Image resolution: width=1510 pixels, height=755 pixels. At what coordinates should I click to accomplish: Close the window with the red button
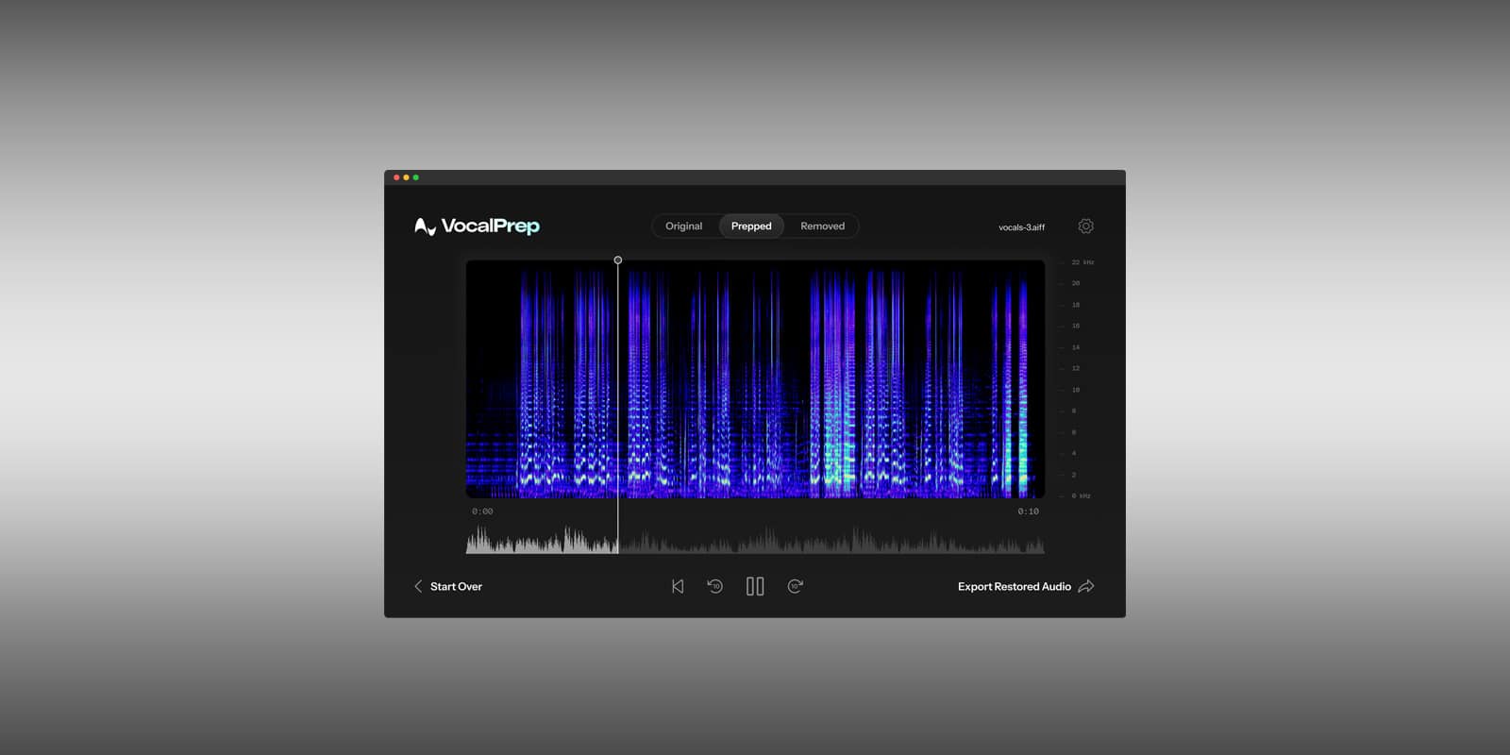(396, 177)
